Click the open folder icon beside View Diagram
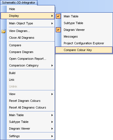Viewport: 113px width, 140px height. click(x=4, y=31)
